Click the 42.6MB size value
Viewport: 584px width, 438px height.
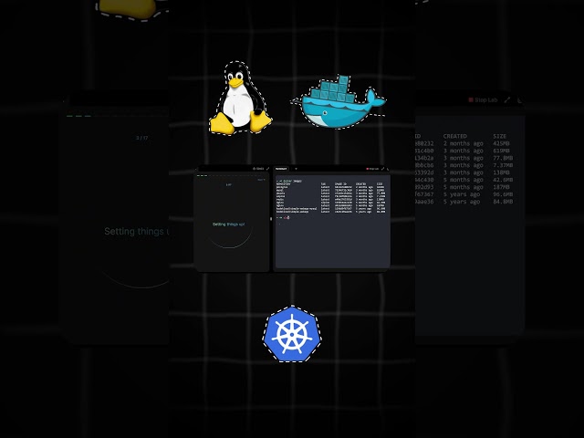(x=503, y=180)
